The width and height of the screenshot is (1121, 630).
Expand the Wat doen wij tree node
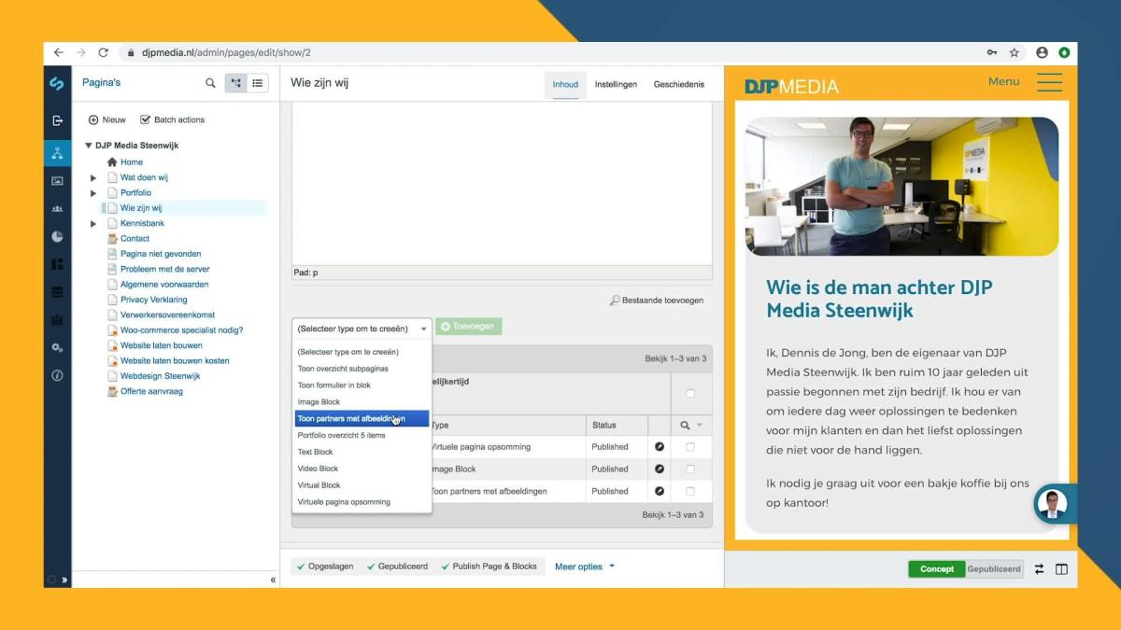(x=93, y=177)
